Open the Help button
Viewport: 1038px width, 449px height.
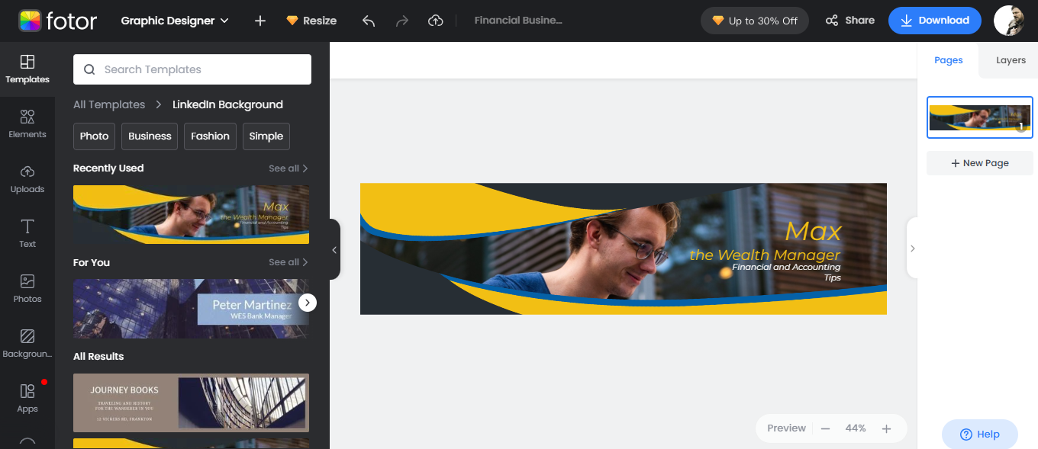980,435
